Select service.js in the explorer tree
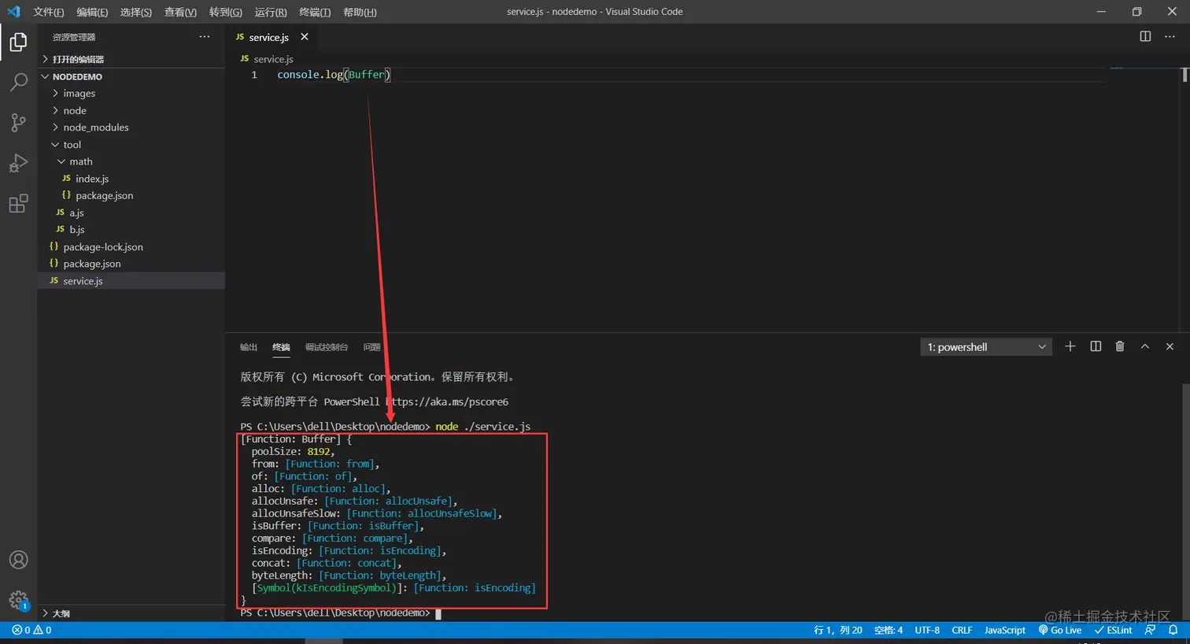 point(131,281)
